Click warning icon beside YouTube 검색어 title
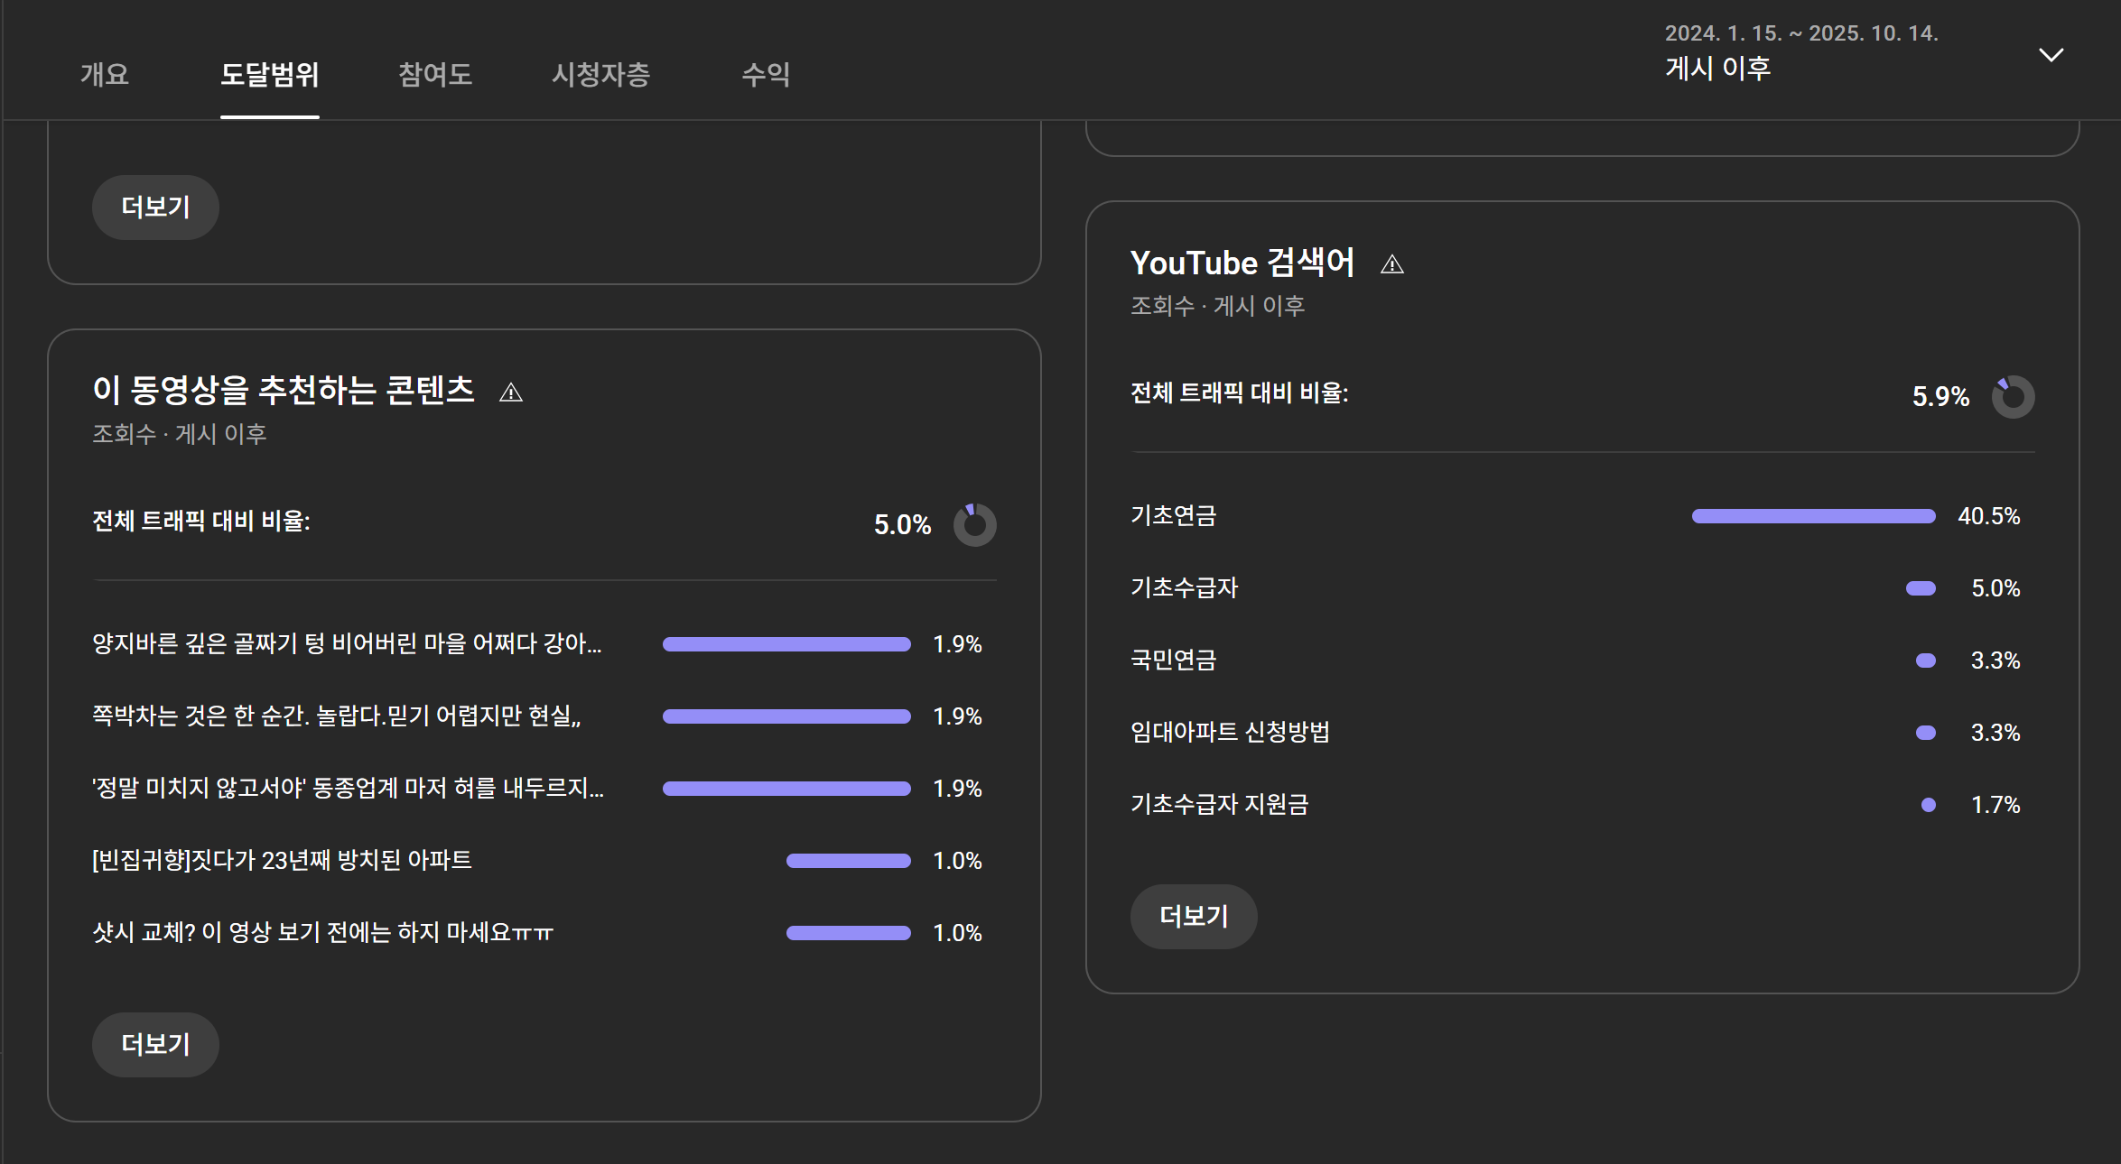2121x1164 pixels. coord(1391,264)
